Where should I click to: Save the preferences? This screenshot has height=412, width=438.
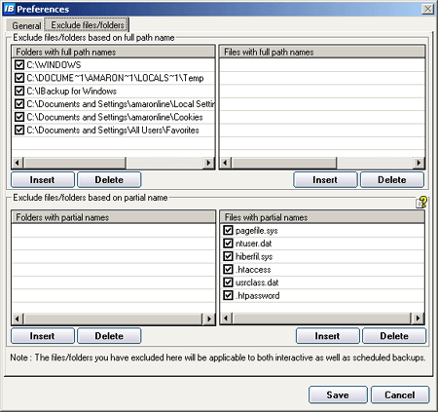coord(338,394)
